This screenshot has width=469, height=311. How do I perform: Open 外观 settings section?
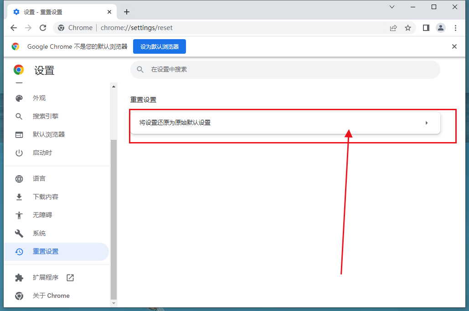point(56,98)
